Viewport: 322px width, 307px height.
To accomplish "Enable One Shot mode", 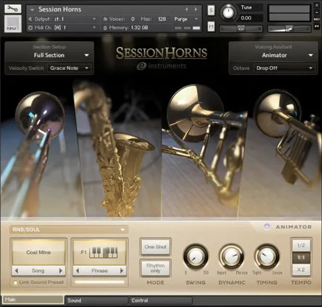I will (155, 247).
